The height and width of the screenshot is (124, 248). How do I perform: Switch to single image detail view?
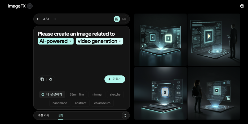[124, 19]
